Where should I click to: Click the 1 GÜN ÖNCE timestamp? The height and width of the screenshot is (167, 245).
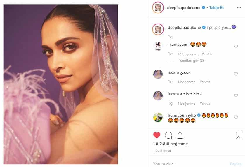click(162, 150)
